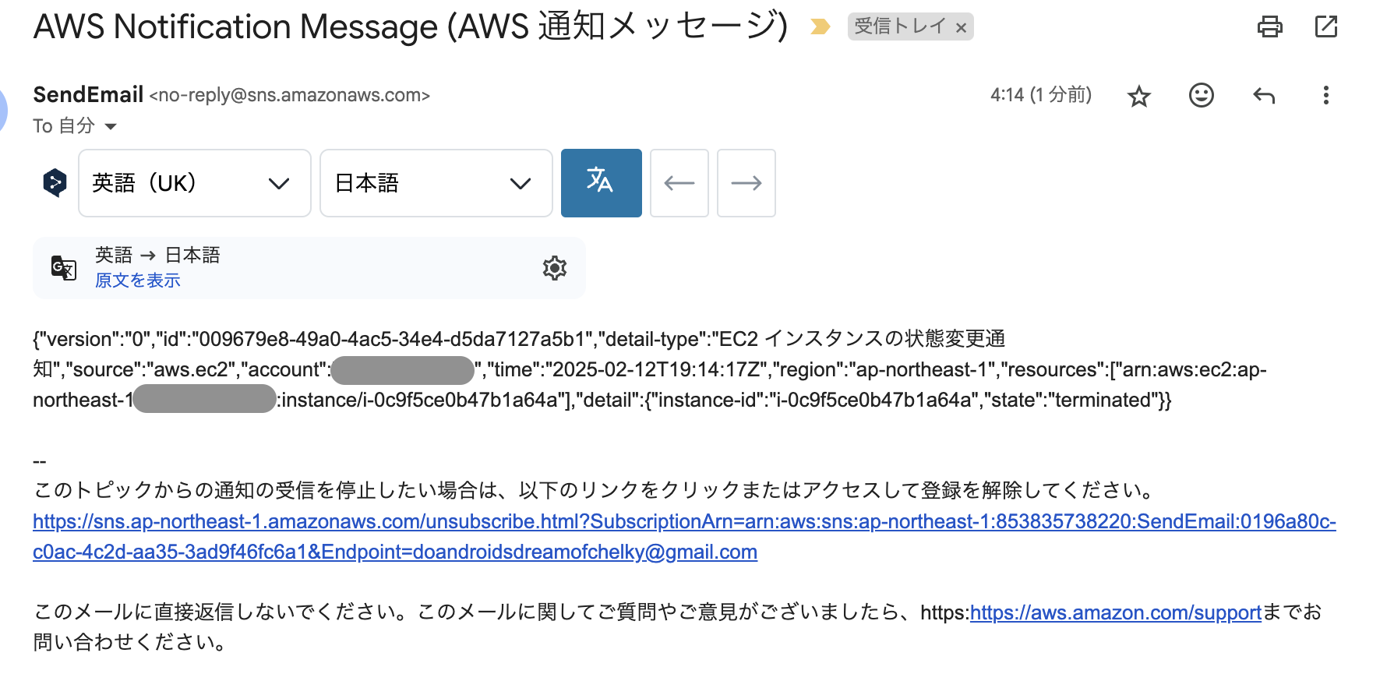The image size is (1387, 681).
Task: Click the Google Translate logo in the banner
Action: tap(64, 268)
